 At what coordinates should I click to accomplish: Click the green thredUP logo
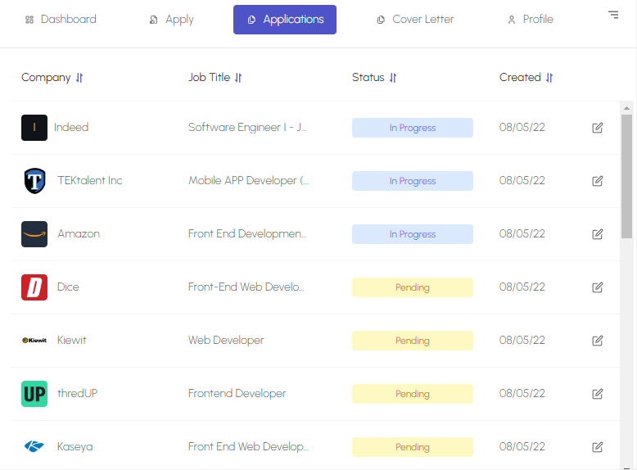pos(34,394)
